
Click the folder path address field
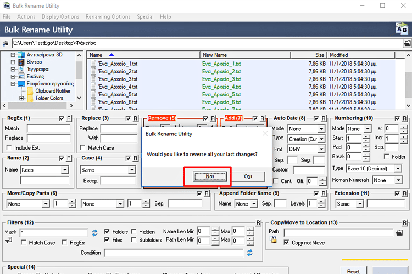(x=207, y=43)
